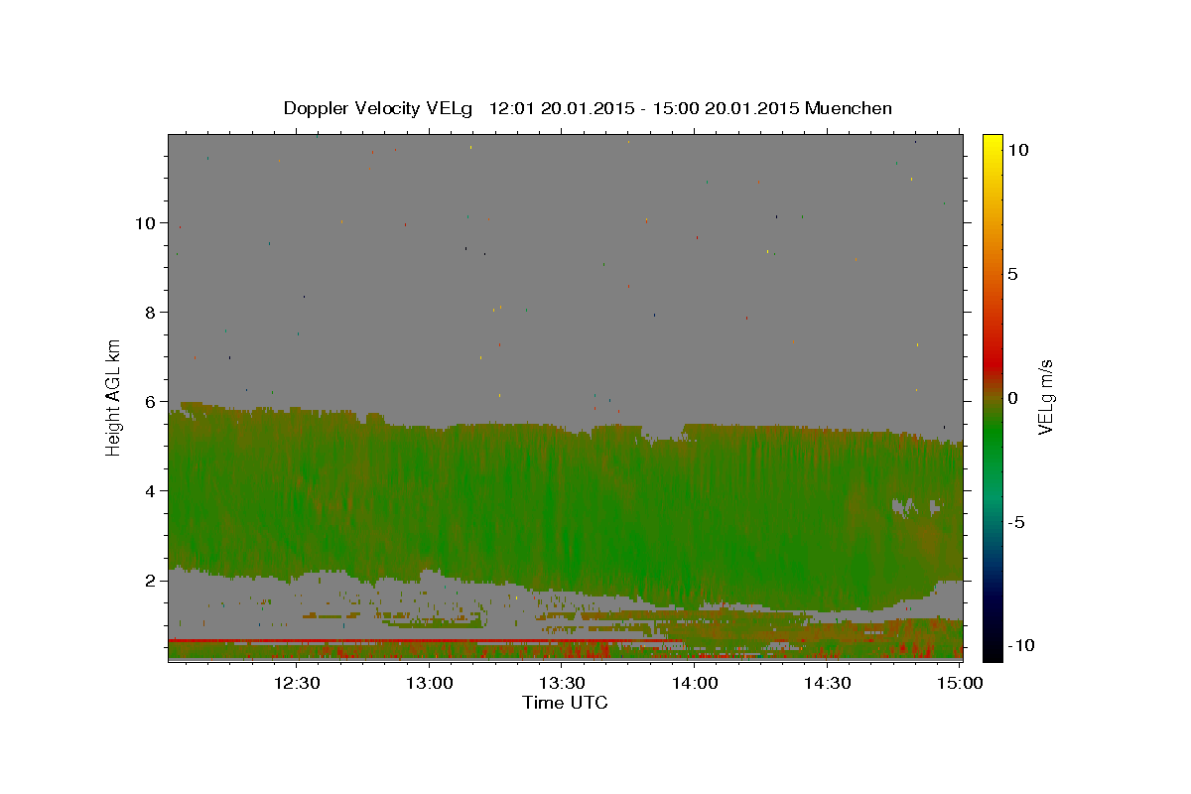The image size is (1191, 794).
Task: Click the 13:00 time tick label
Action: 430,683
